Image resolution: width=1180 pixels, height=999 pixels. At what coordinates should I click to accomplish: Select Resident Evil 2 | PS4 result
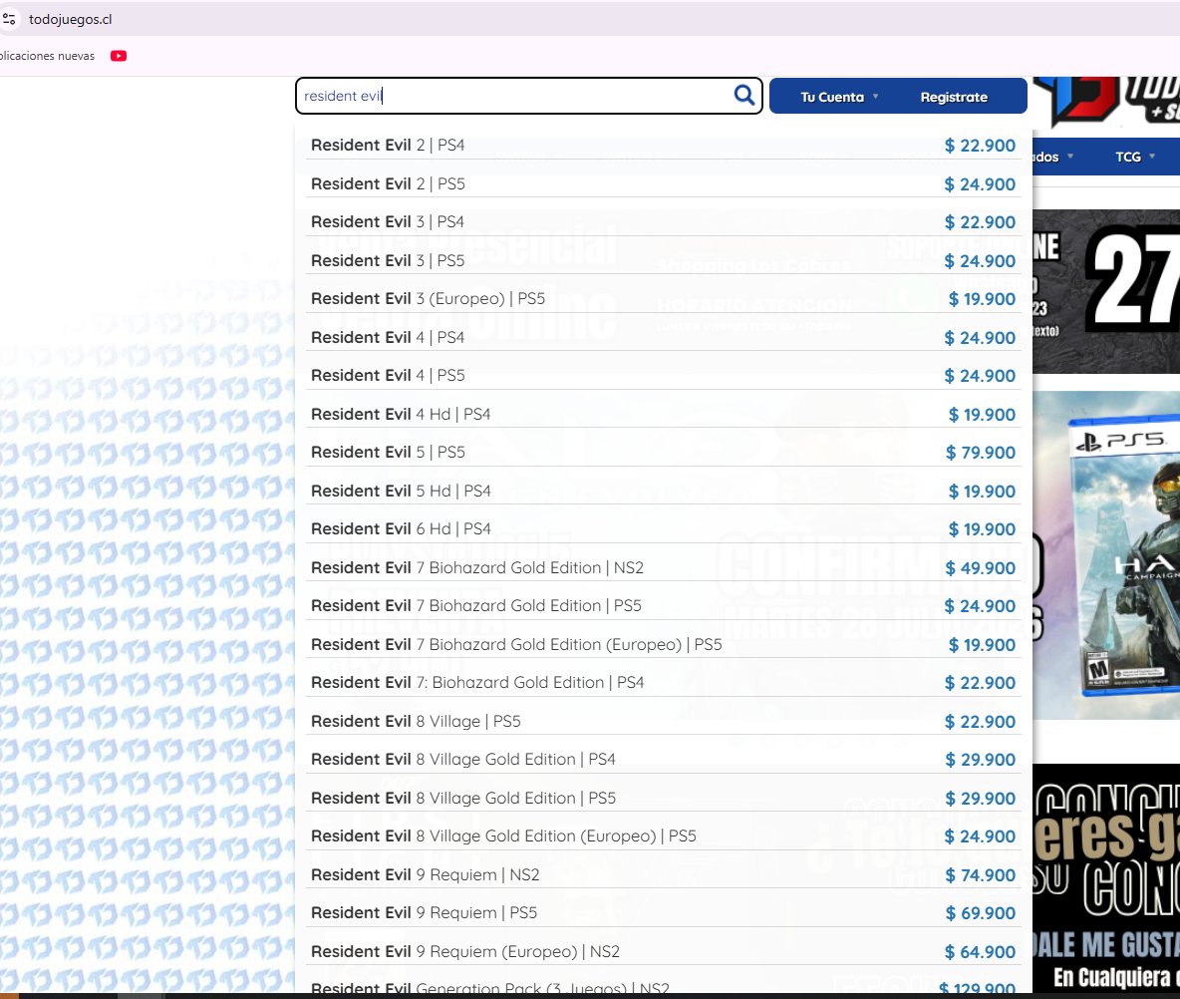pos(663,146)
